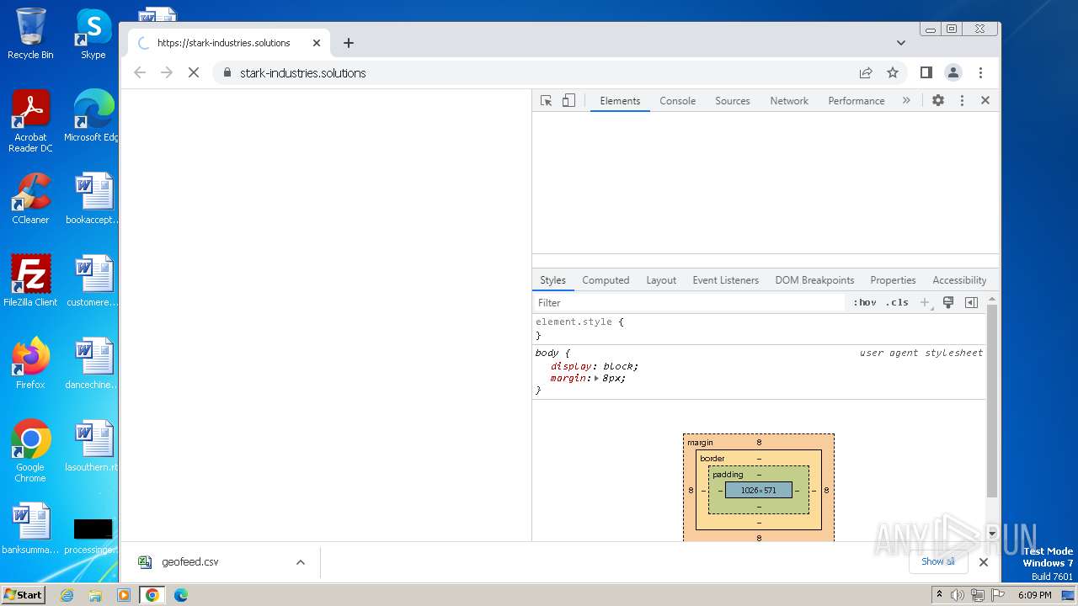
Task: Open the Properties subtab
Action: tap(893, 280)
